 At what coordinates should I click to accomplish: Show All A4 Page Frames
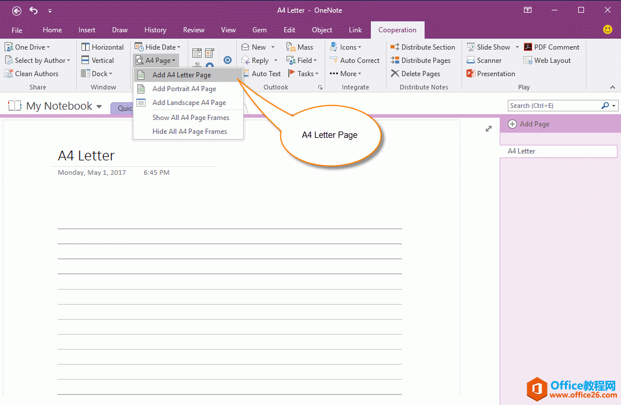191,118
